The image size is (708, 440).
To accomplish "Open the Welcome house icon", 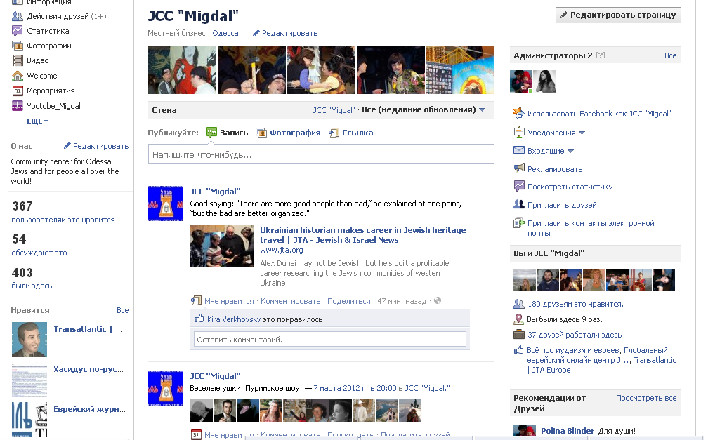I will [17, 75].
